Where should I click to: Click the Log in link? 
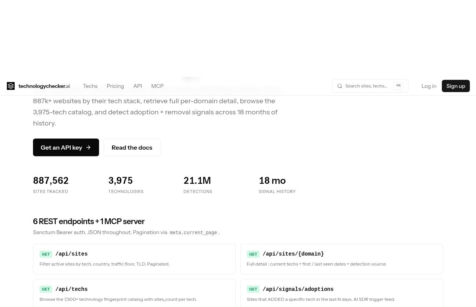tap(429, 86)
